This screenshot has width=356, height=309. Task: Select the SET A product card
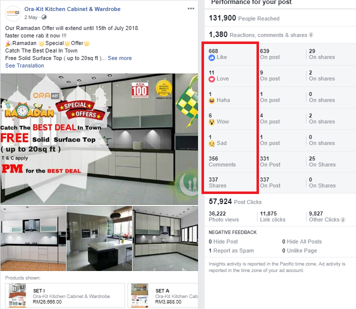pyautogui.click(x=163, y=295)
